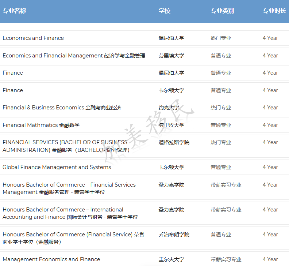Open Honours Bachelor of Commerce – Financial Services Management
Viewport: 289px width, 266px height.
[69, 188]
